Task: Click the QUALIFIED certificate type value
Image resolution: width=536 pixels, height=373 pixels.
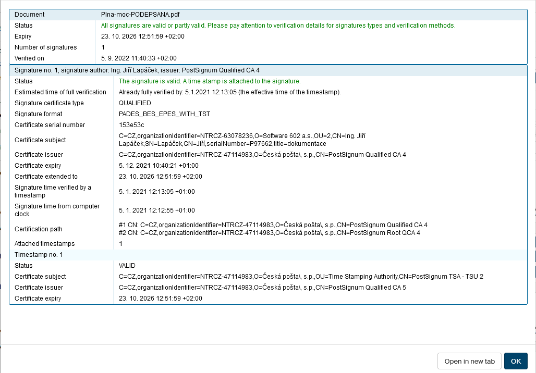Action: [135, 103]
